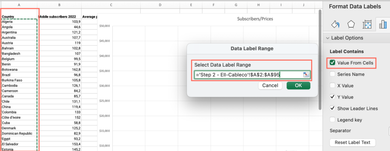390x151 pixels.
Task: Select the Botswana cell
Action: click(19, 70)
